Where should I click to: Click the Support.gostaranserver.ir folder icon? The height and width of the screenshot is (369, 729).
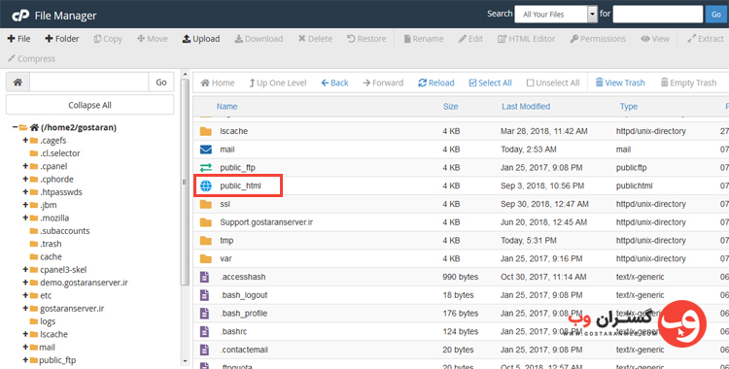coord(205,222)
